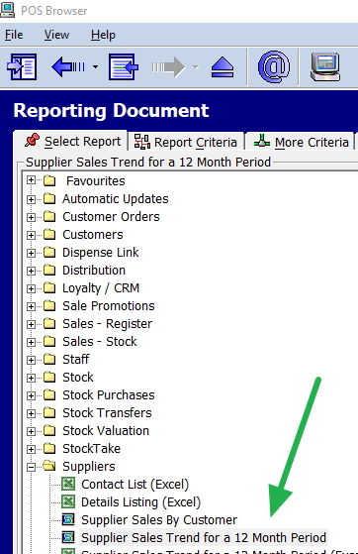Click the Stock Valuation folder icon

(x=49, y=430)
